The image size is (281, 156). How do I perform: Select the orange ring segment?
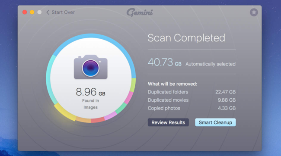coord(83,119)
